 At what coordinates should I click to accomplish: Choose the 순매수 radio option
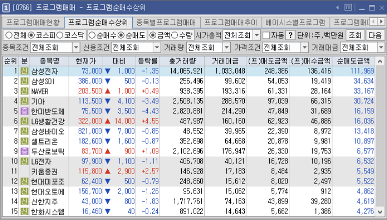pyautogui.click(x=92, y=35)
